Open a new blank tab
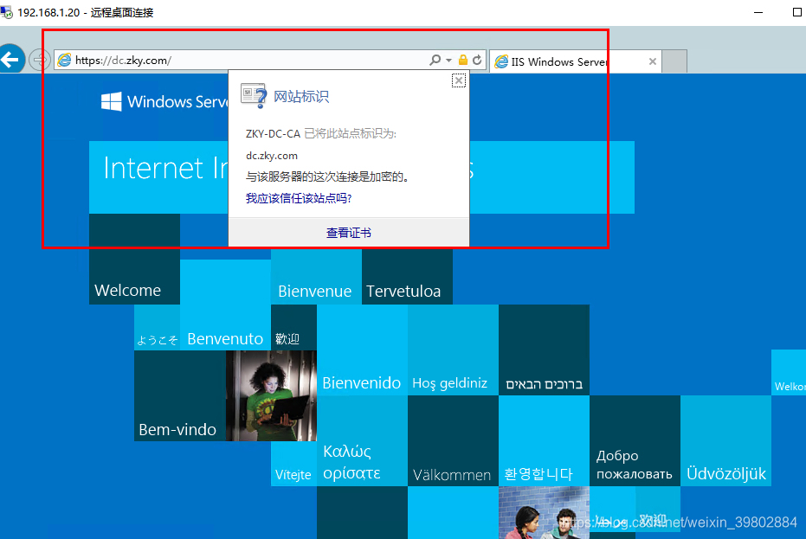The width and height of the screenshot is (806, 539). coord(674,61)
